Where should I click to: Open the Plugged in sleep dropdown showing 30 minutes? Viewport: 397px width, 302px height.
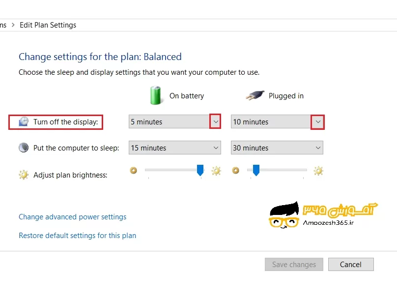click(318, 148)
